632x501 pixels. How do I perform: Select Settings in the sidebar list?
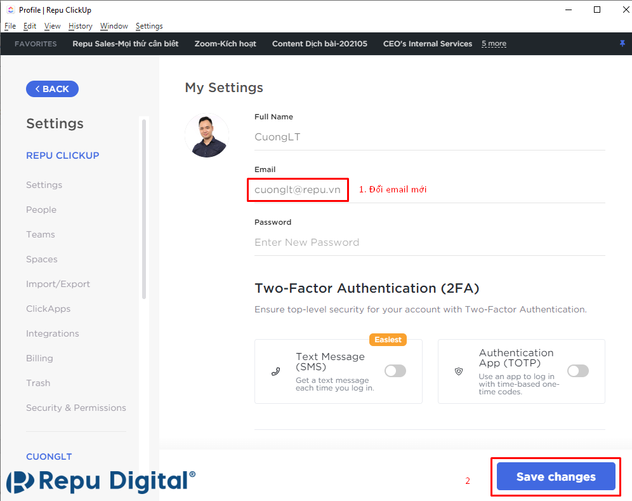(44, 185)
